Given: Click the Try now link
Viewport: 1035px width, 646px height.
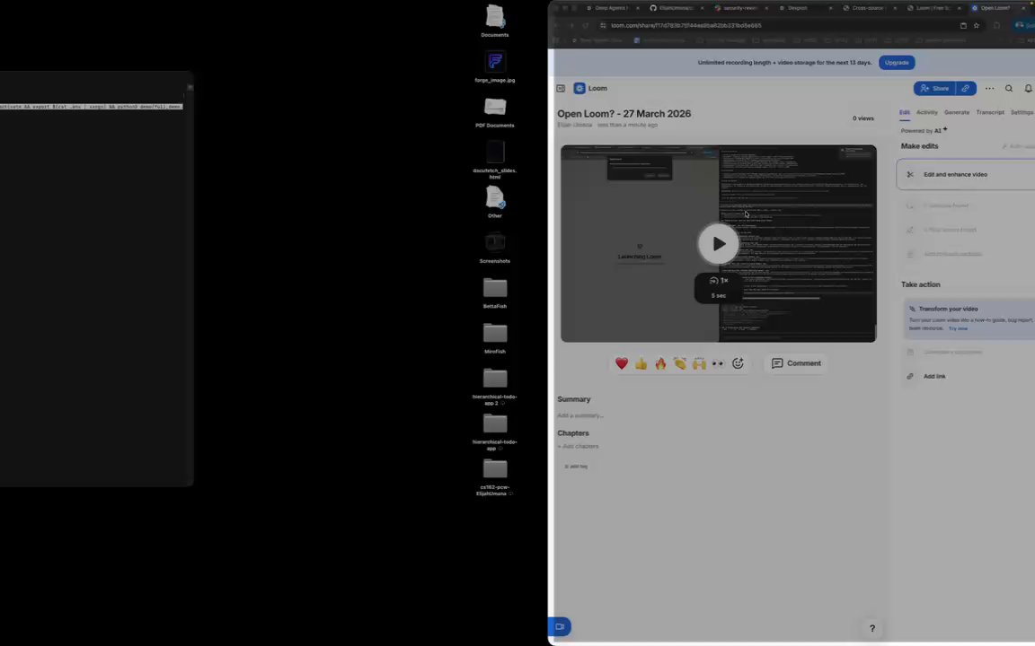Looking at the screenshot, I should pyautogui.click(x=958, y=328).
